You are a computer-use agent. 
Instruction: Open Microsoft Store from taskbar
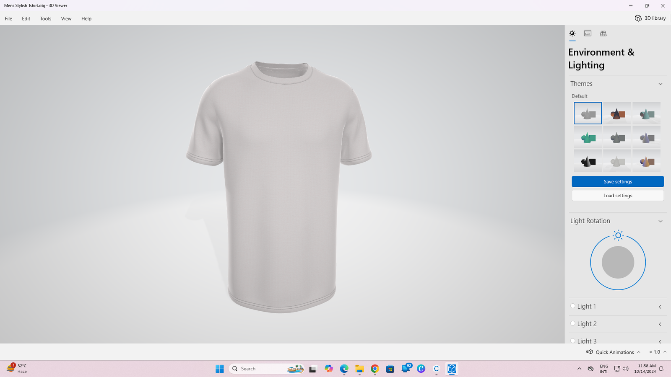click(x=390, y=369)
